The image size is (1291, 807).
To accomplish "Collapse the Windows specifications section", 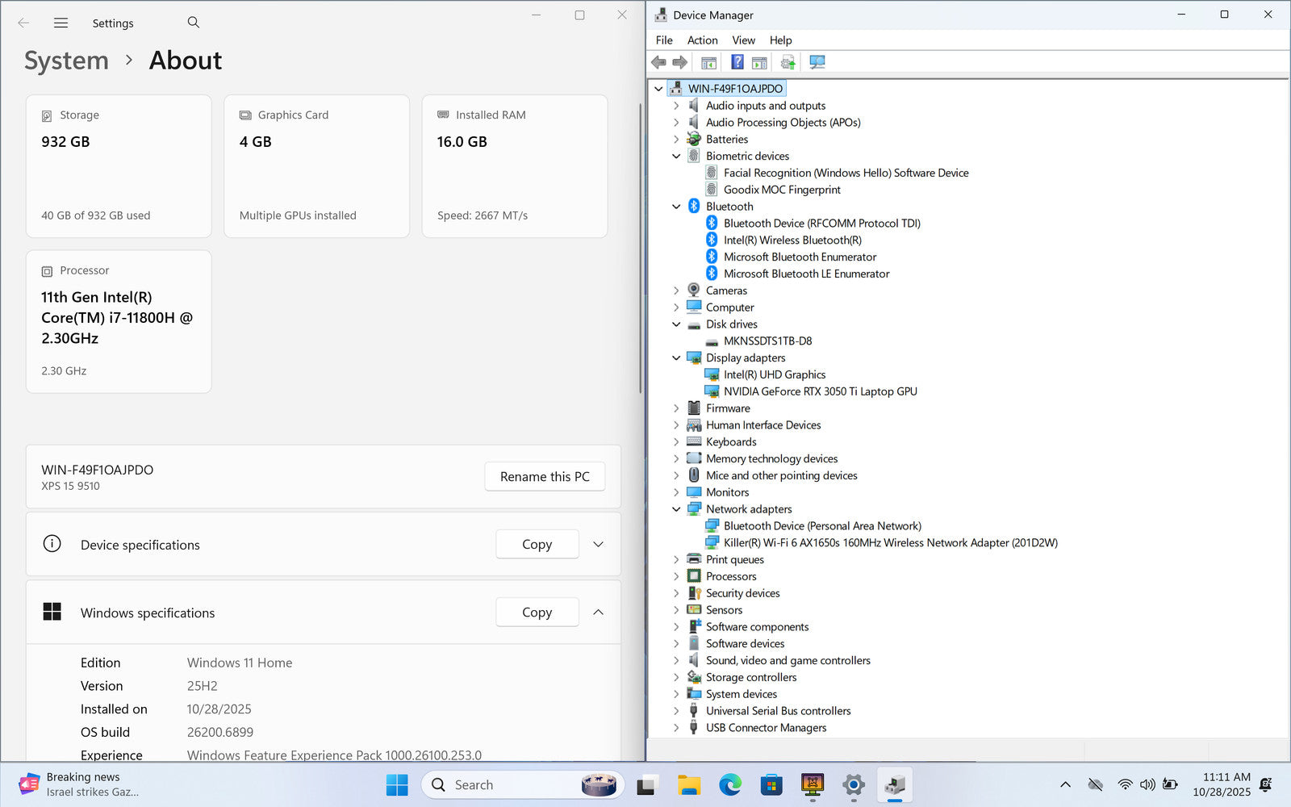I will click(x=598, y=613).
